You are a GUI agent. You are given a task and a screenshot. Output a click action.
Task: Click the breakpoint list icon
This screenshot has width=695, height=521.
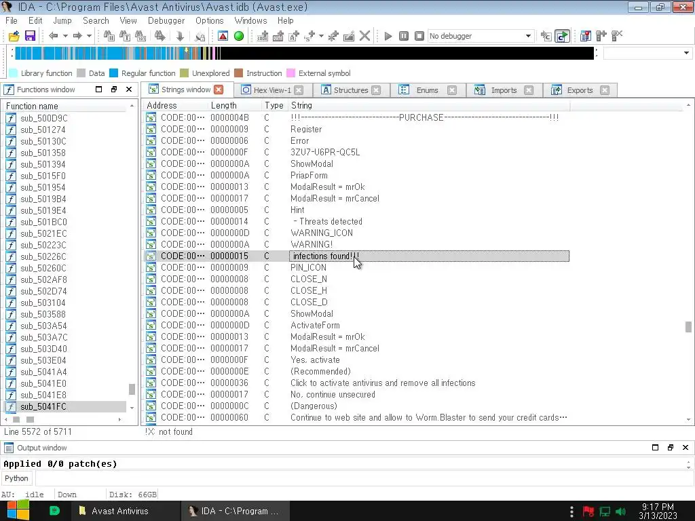point(586,36)
